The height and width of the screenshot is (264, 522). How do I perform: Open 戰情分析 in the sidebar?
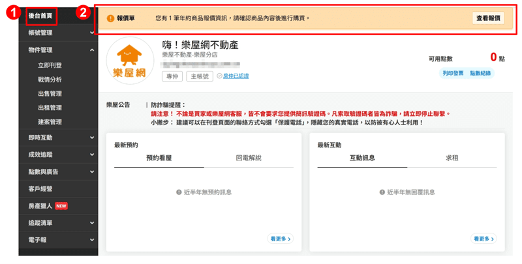[x=50, y=80]
